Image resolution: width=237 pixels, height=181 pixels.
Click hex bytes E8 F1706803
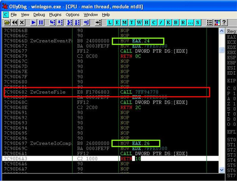point(93,92)
